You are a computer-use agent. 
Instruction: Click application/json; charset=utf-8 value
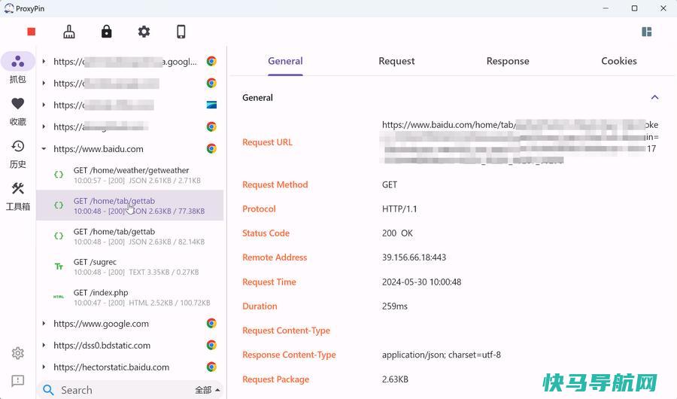pyautogui.click(x=442, y=355)
